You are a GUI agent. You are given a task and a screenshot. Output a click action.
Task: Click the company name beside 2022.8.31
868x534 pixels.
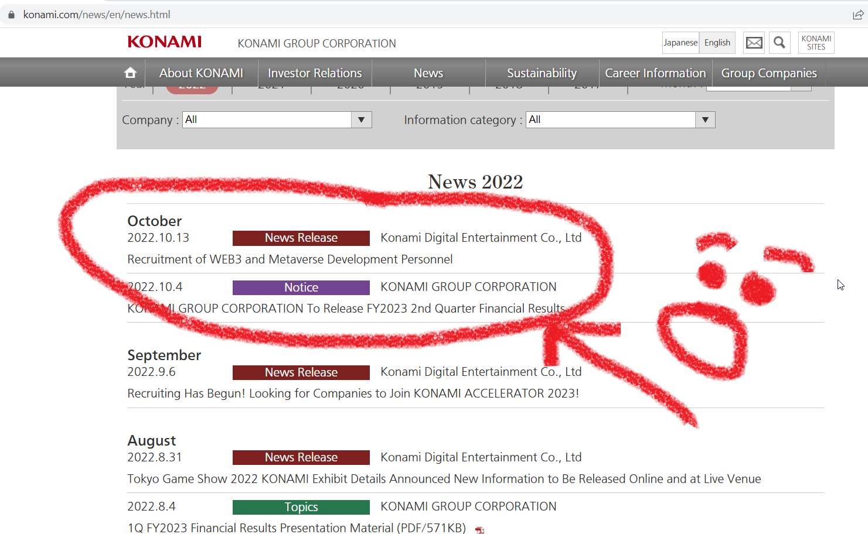(x=481, y=457)
